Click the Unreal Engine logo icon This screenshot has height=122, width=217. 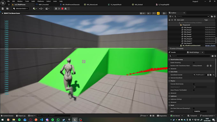3,3
